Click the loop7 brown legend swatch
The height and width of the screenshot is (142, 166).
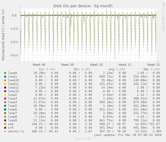pos(5,113)
